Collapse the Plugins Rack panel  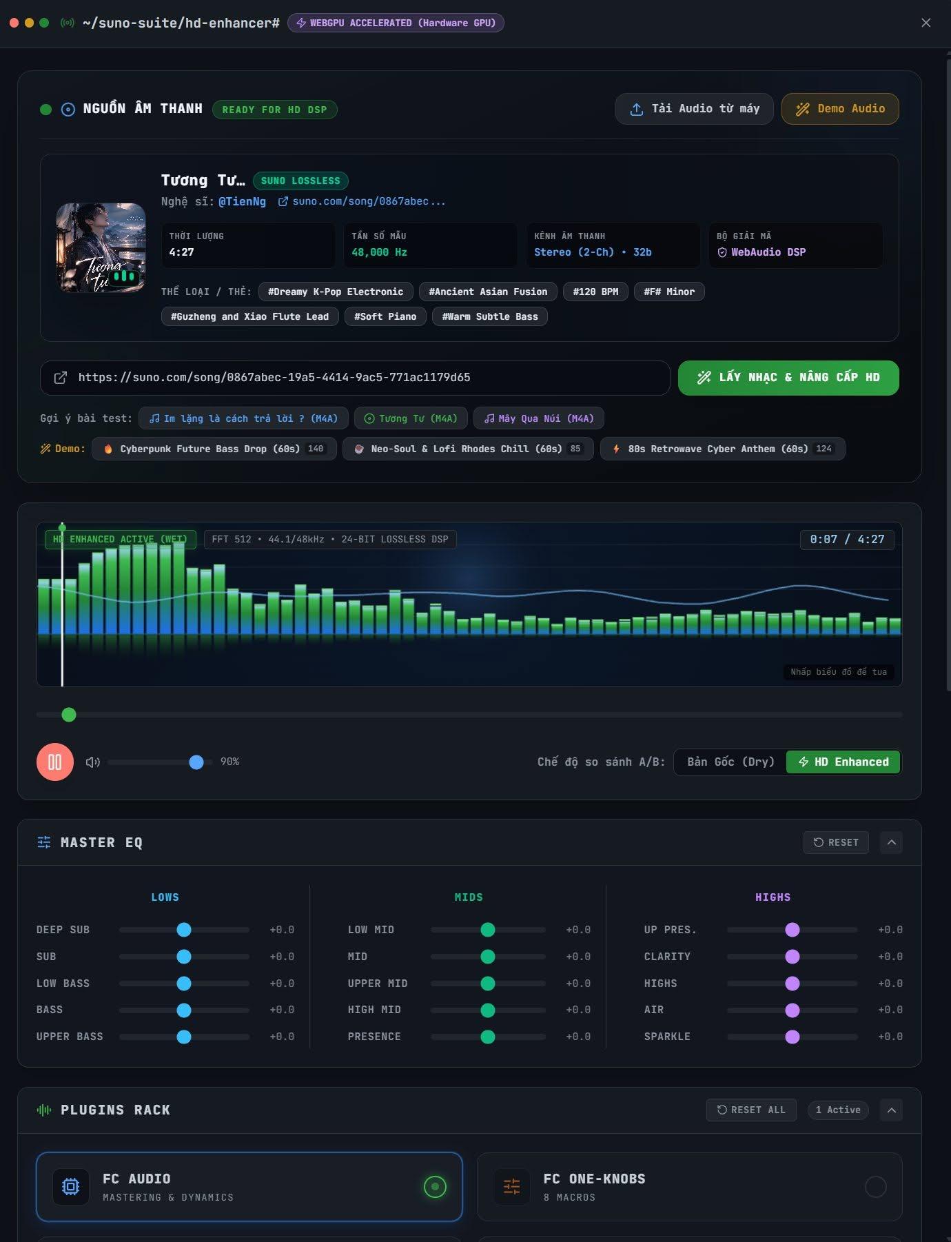[x=891, y=1110]
